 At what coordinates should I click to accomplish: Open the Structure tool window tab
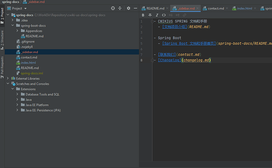pos(2,40)
